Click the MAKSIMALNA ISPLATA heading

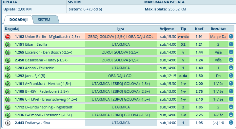point(164,2)
